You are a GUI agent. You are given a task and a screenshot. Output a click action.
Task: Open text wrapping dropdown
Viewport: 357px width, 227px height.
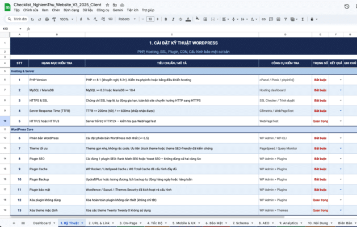point(244,19)
